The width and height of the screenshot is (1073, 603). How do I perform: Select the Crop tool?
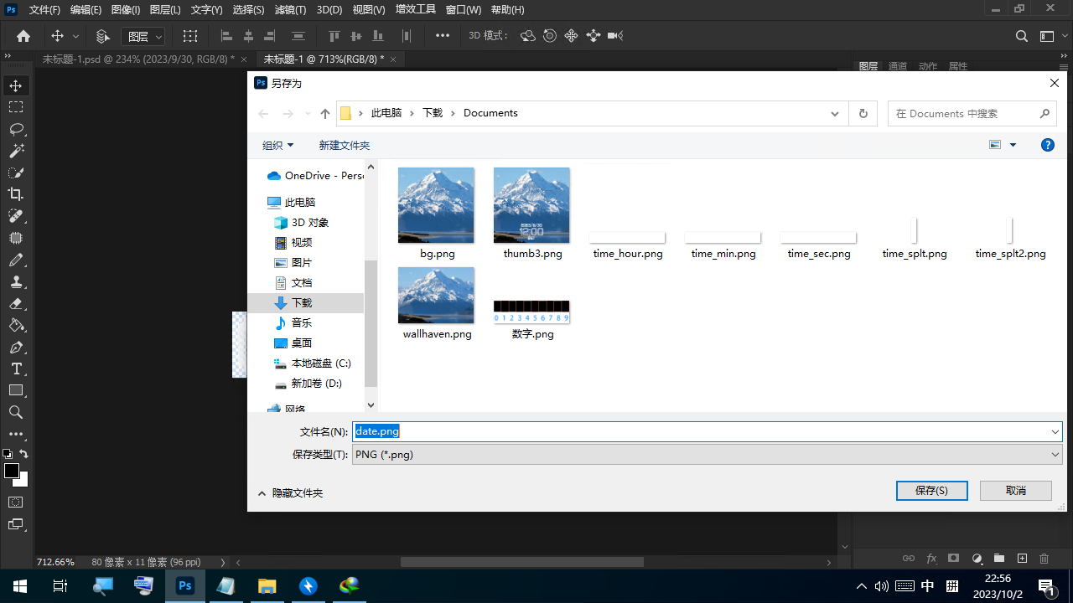[16, 194]
